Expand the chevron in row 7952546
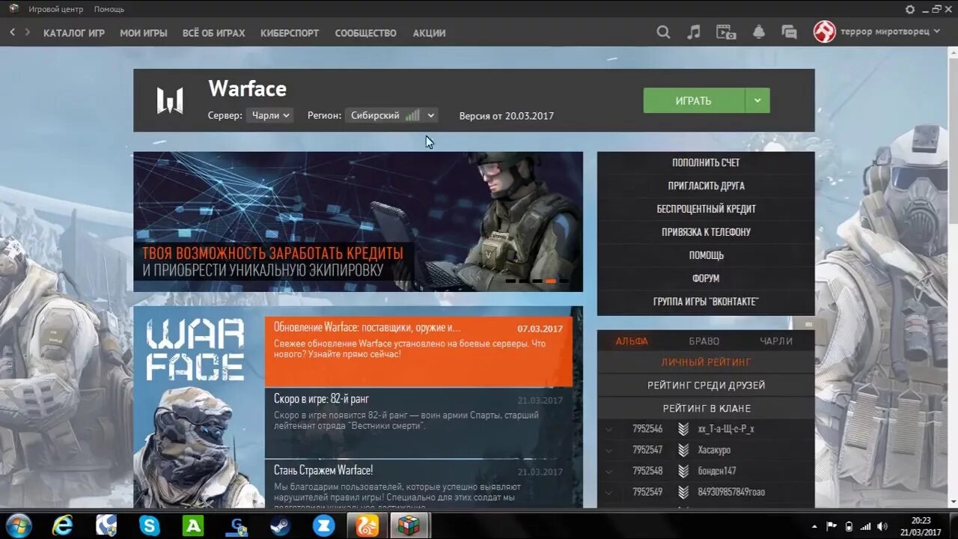 [x=608, y=430]
